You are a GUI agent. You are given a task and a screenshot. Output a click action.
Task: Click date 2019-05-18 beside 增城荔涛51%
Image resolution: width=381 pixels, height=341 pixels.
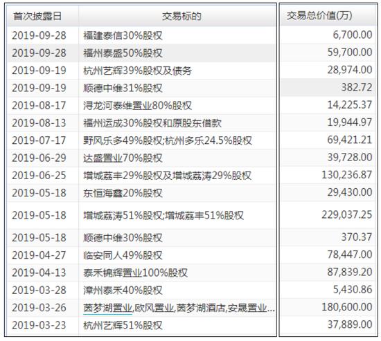pyautogui.click(x=39, y=215)
